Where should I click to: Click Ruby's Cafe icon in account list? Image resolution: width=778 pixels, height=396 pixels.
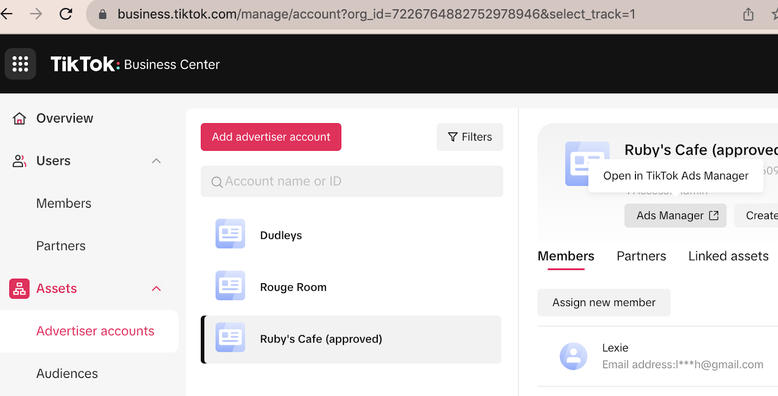coord(230,337)
